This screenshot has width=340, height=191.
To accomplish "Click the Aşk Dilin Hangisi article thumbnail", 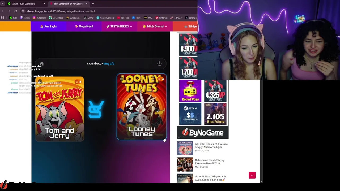I will coord(185,148).
